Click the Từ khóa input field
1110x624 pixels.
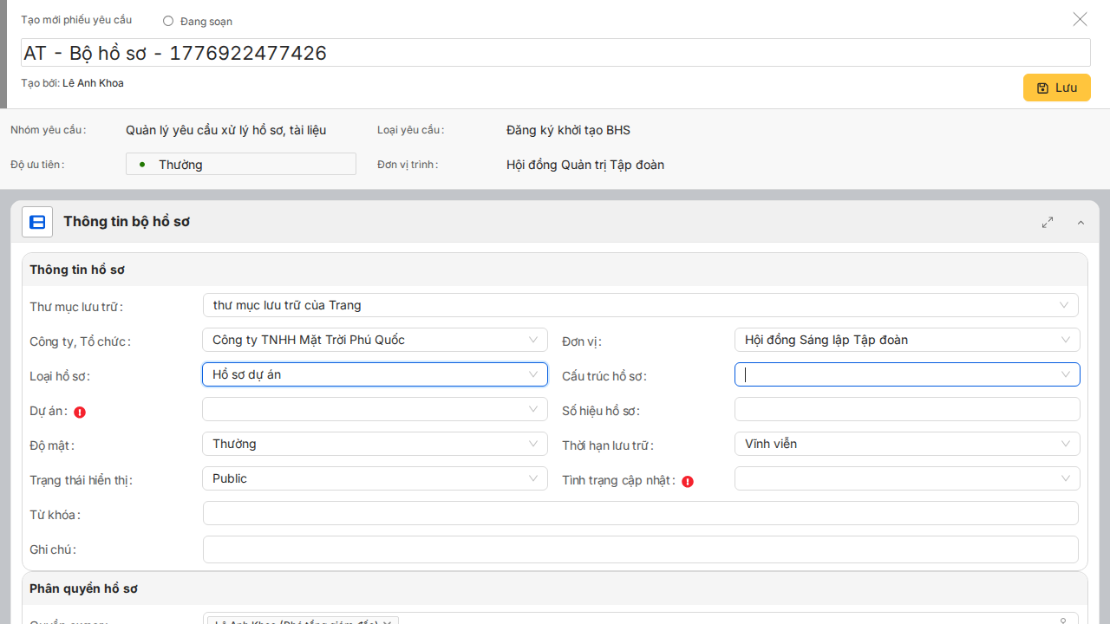pyautogui.click(x=640, y=513)
